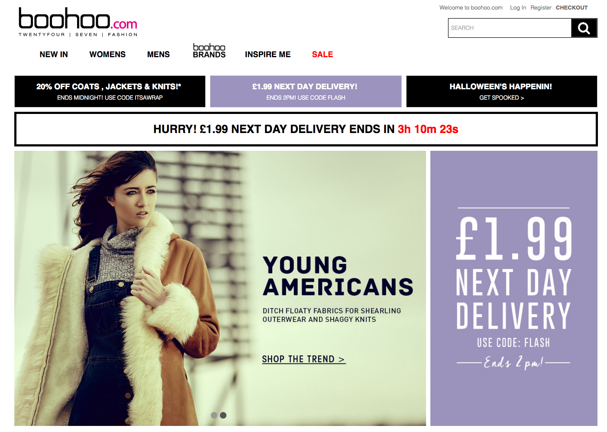Open the CHECKOUT link
Viewport: 607px width, 432px height.
point(571,7)
